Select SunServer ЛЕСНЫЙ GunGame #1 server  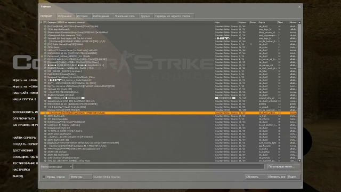168,146
